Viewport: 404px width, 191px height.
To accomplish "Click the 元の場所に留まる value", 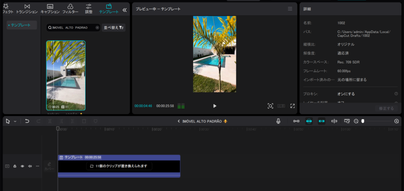I will 352,80.
